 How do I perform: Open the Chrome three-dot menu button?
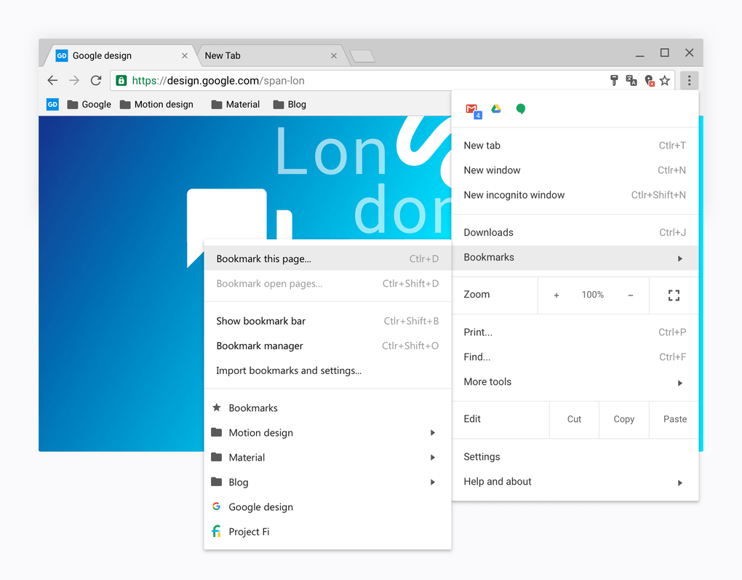[689, 81]
